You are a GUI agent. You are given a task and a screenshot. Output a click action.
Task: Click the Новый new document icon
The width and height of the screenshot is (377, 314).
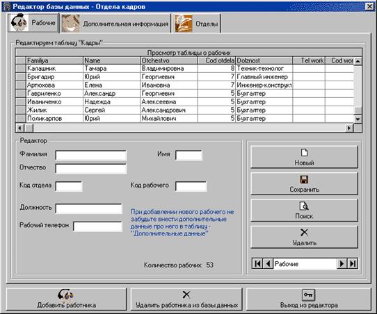coord(304,153)
